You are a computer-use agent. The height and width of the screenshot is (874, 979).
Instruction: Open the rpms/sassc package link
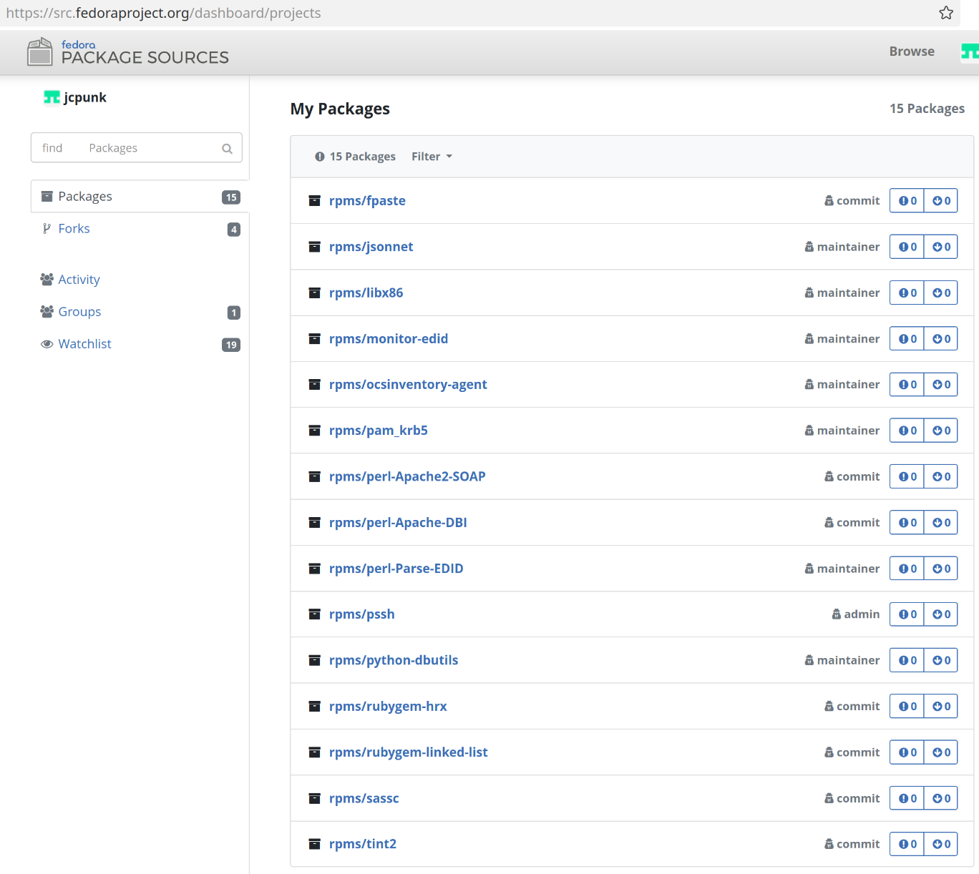[x=364, y=798]
